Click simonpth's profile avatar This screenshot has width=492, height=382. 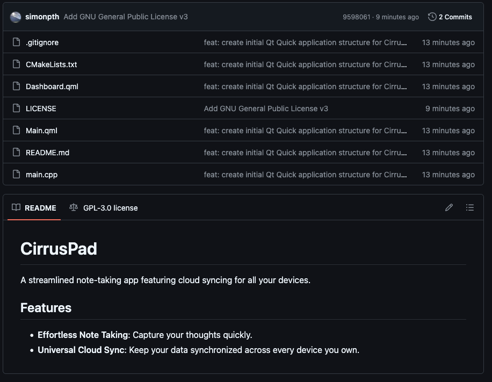pos(16,17)
